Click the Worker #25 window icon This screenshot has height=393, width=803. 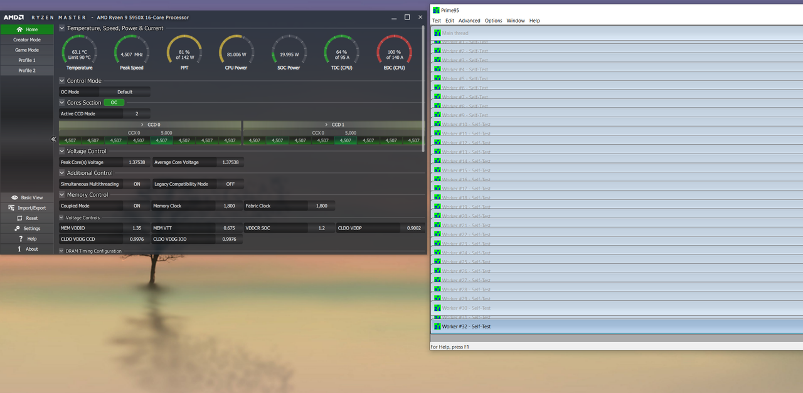click(437, 262)
